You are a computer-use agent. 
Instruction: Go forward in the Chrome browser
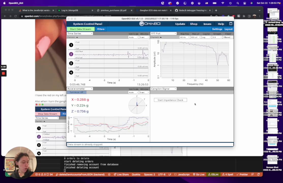click(10, 16)
